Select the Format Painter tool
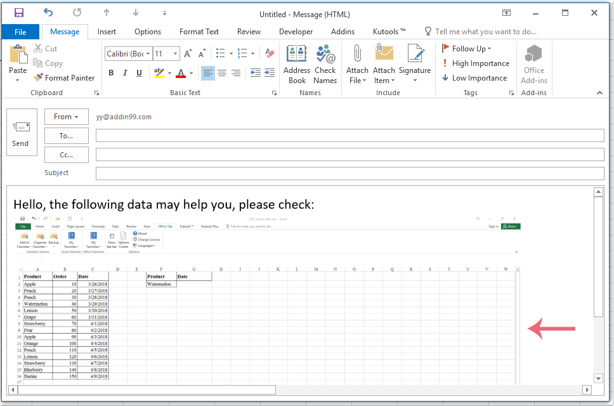 [x=64, y=78]
